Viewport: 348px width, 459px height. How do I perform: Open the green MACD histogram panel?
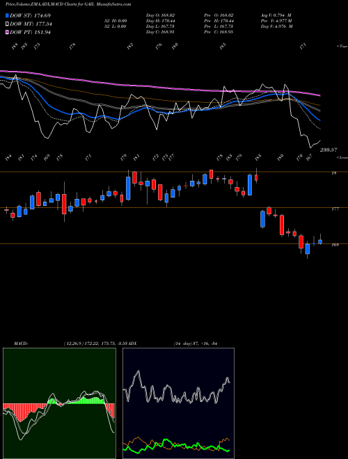59,403
